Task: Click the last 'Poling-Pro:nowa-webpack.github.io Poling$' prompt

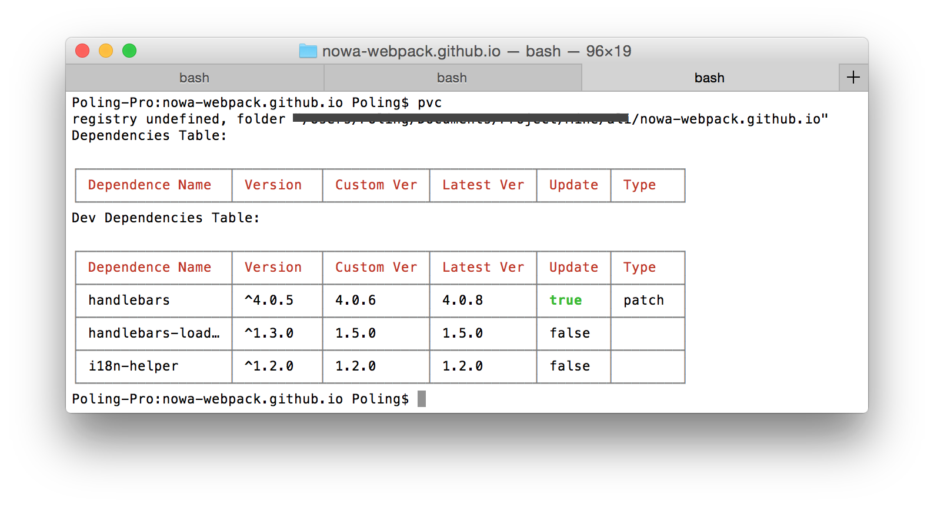Action: [240, 399]
